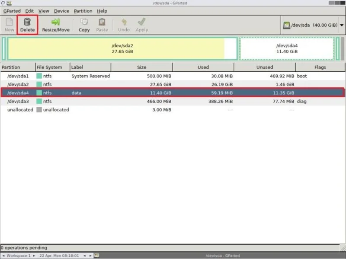Viewport: 346px width, 259px height.
Task: Click the New partition toolbar icon
Action: 9,25
